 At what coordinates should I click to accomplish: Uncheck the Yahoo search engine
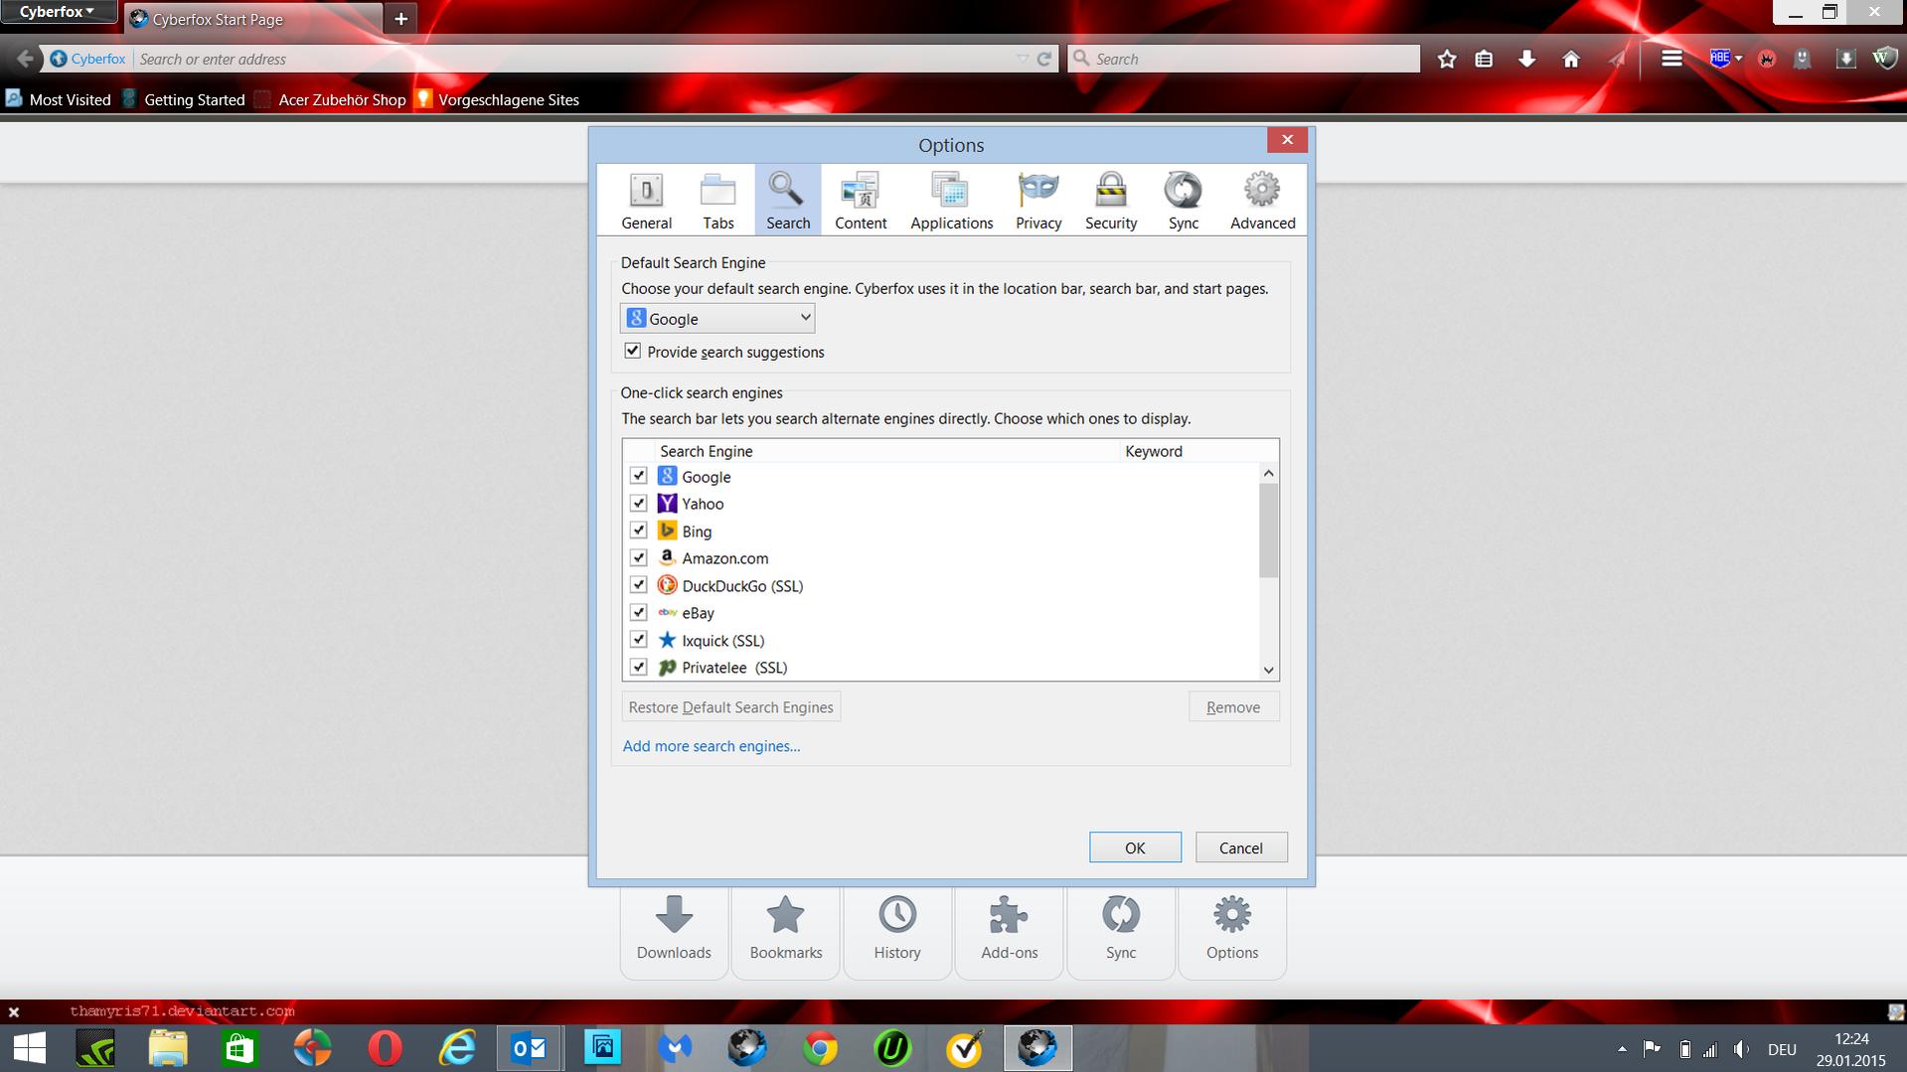(638, 503)
